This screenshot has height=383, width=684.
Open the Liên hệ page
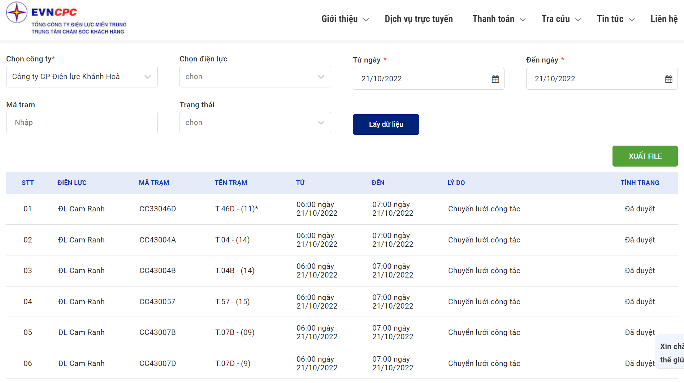click(x=664, y=19)
